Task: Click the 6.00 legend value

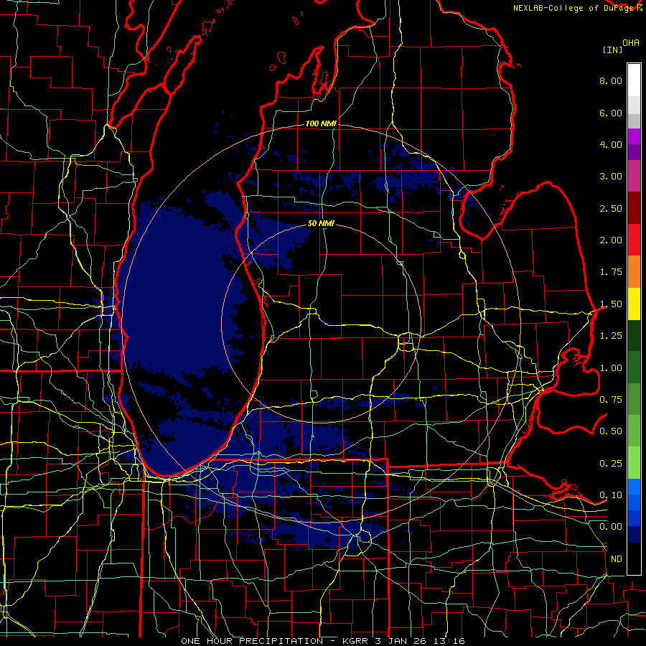Action: (x=611, y=113)
